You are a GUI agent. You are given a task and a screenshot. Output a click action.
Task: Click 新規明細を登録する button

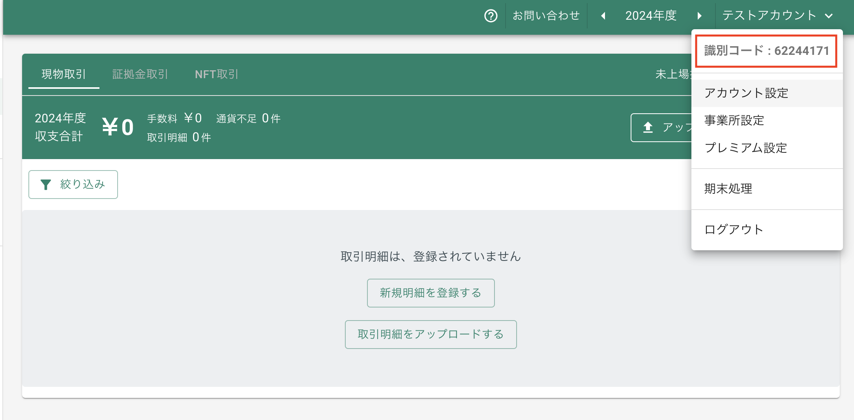pyautogui.click(x=431, y=293)
